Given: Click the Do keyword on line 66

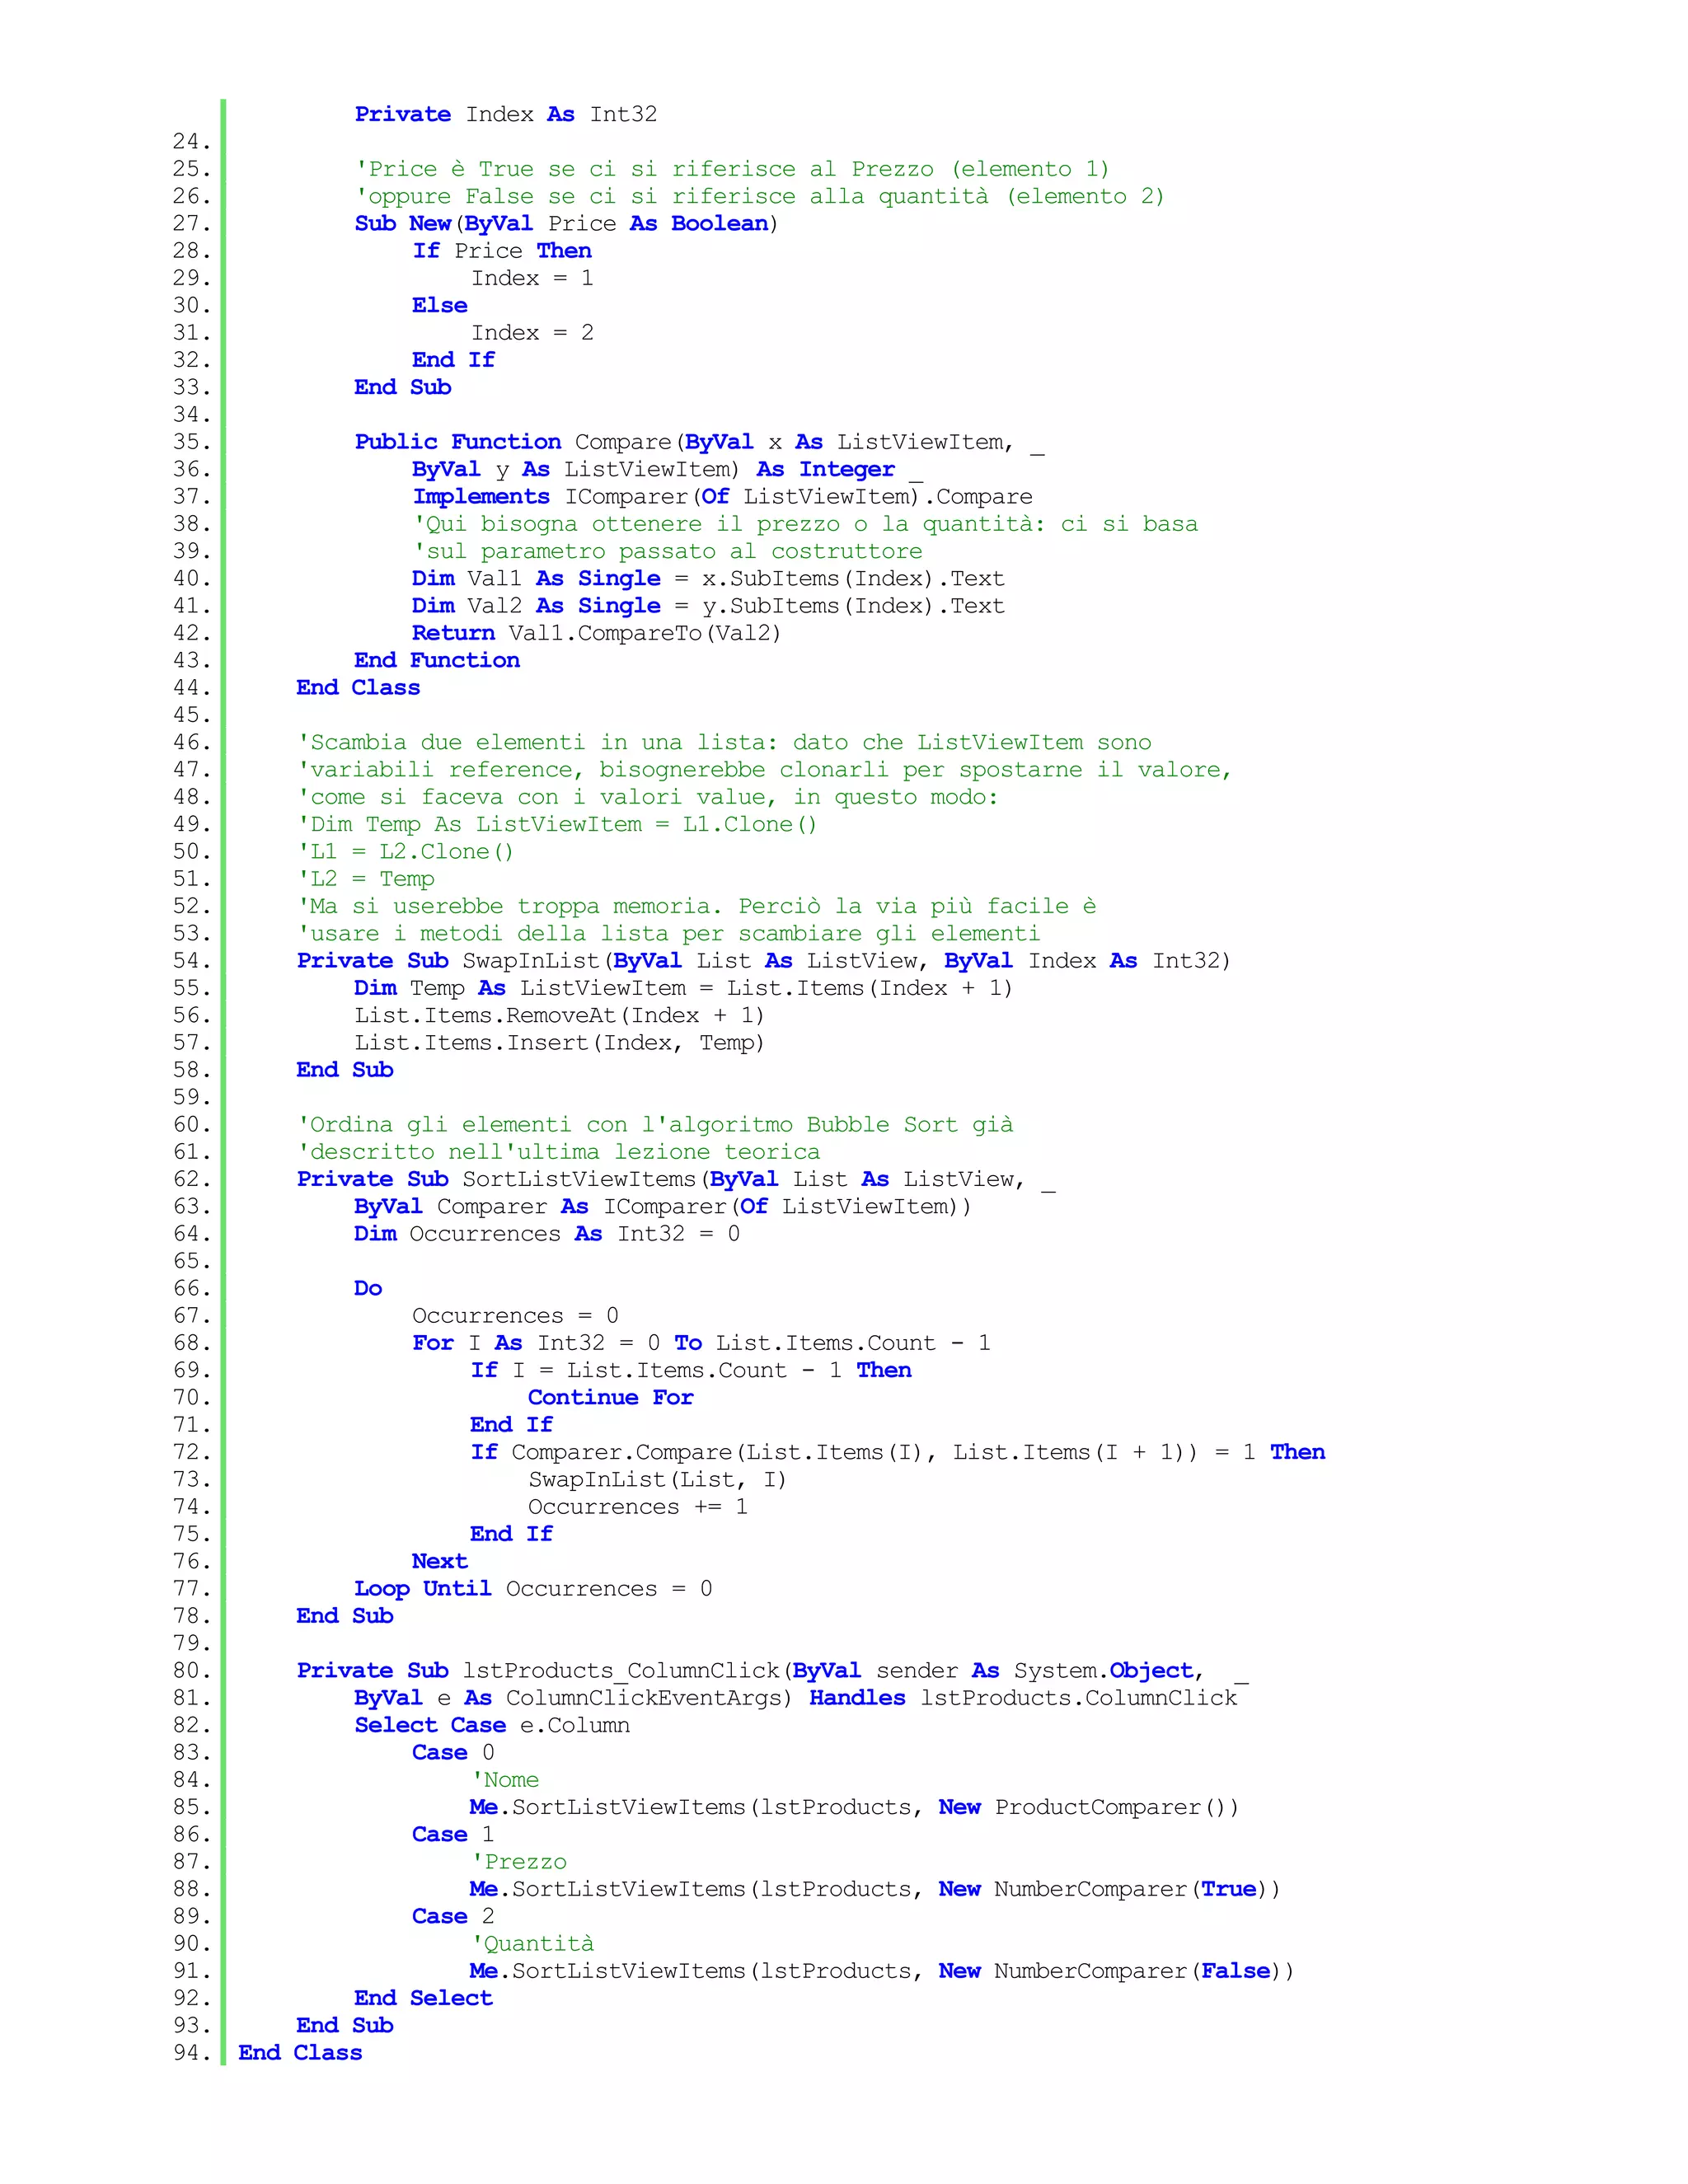Looking at the screenshot, I should (368, 1288).
